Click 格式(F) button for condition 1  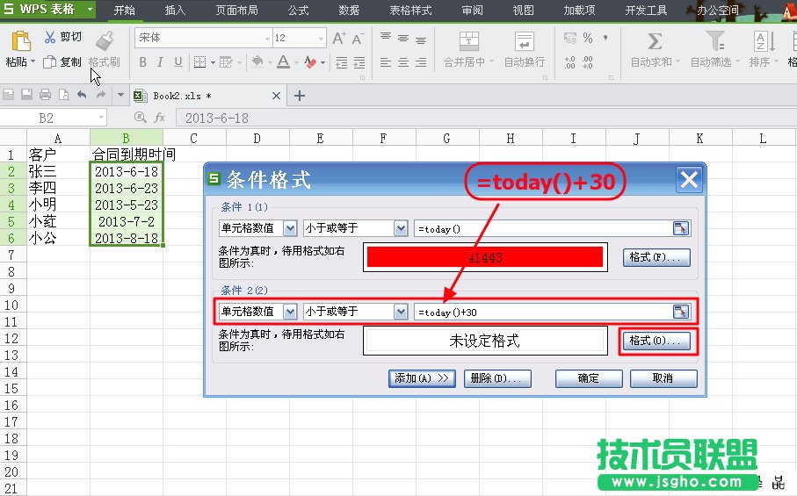click(x=656, y=257)
